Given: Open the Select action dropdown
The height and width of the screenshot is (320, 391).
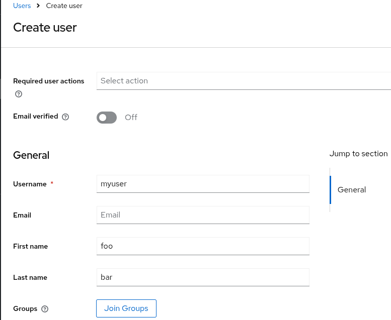Looking at the screenshot, I should [x=244, y=81].
